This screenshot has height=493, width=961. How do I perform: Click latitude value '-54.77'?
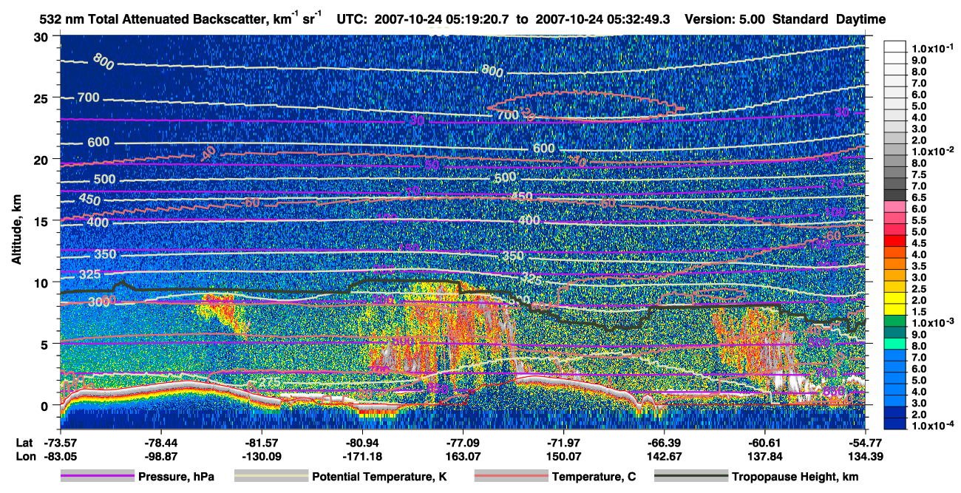pos(865,443)
